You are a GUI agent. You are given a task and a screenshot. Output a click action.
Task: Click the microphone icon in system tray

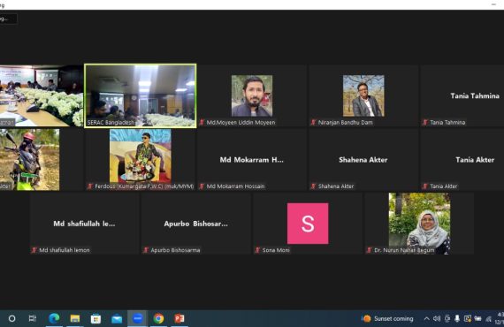tap(457, 318)
